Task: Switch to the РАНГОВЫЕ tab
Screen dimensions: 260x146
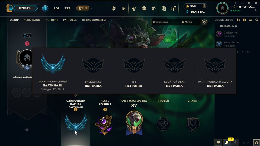Action: coord(70,20)
